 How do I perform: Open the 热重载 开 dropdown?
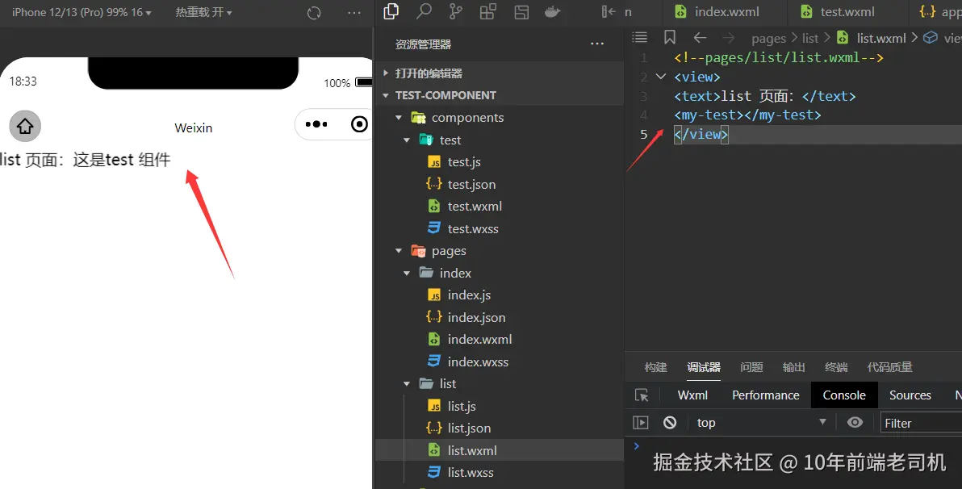pyautogui.click(x=203, y=12)
